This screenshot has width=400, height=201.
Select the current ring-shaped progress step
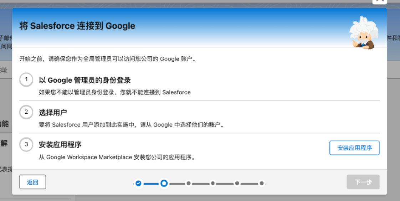[x=164, y=183]
